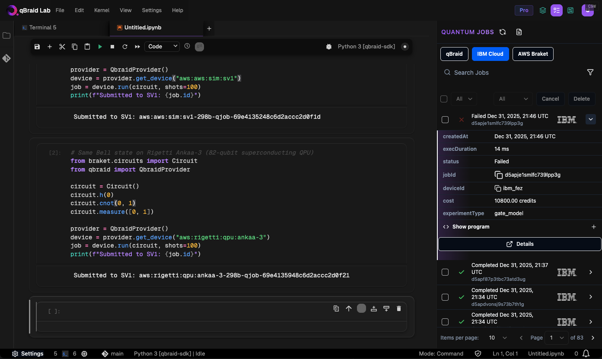The height and width of the screenshot is (359, 602).
Task: Click the shield icon in the status bar
Action: pyautogui.click(x=478, y=354)
